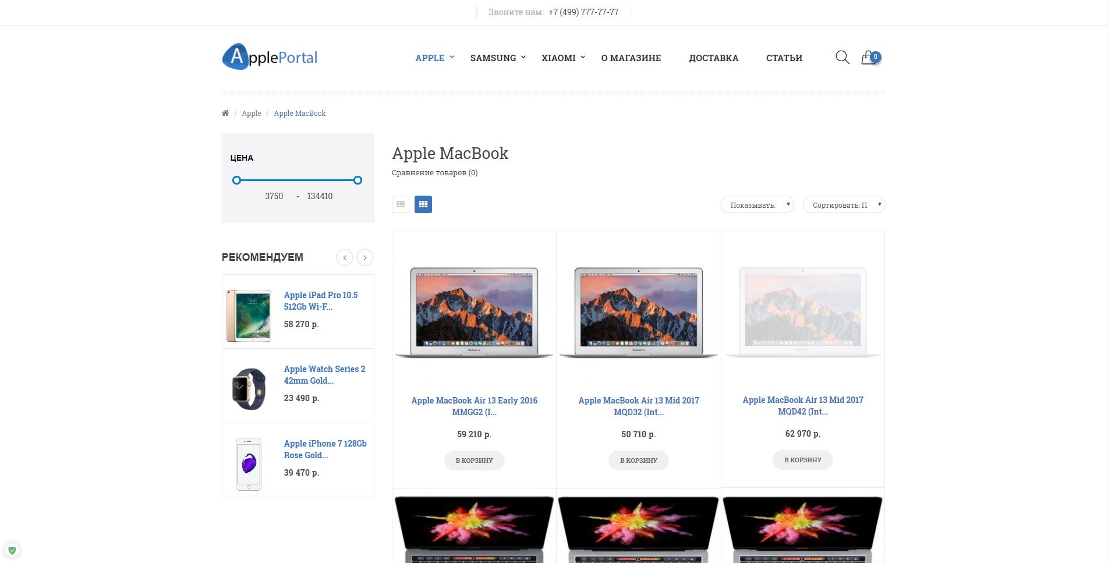The width and height of the screenshot is (1108, 563).
Task: Click the home breadcrumb icon
Action: pyautogui.click(x=225, y=113)
